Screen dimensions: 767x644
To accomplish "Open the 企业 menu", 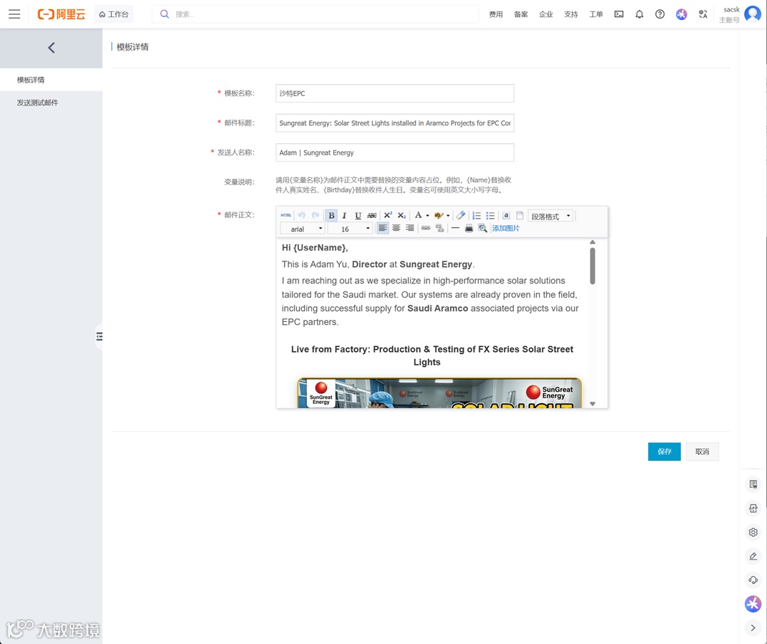I will click(546, 14).
